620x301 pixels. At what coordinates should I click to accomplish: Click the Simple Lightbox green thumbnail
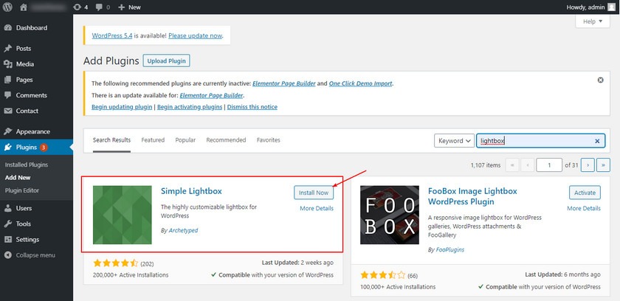122,215
